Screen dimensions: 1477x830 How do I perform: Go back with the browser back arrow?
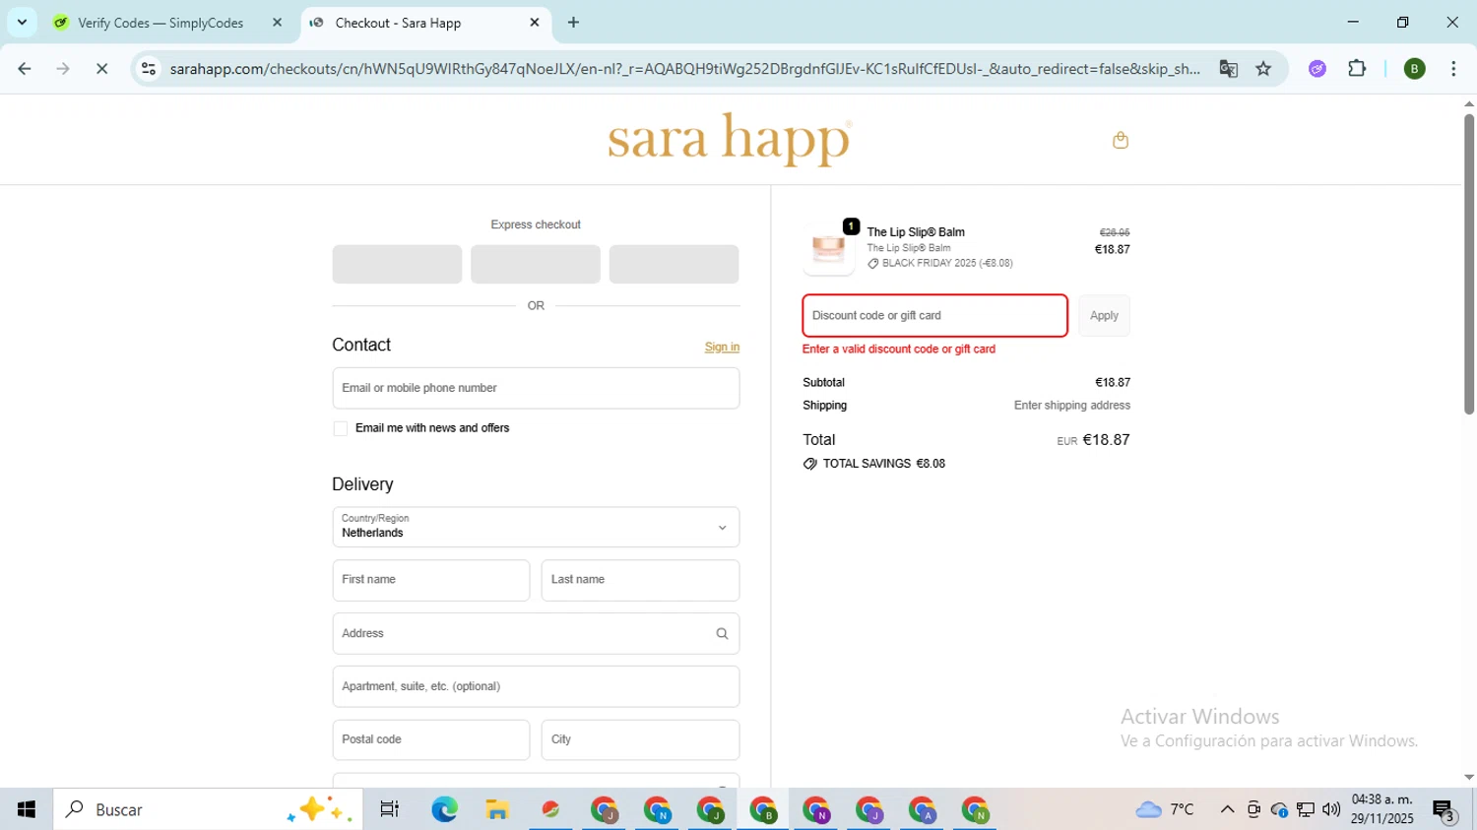pos(25,69)
